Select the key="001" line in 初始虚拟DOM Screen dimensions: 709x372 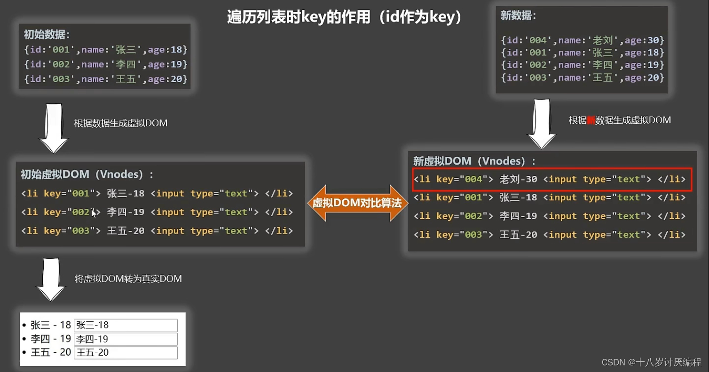coord(157,193)
